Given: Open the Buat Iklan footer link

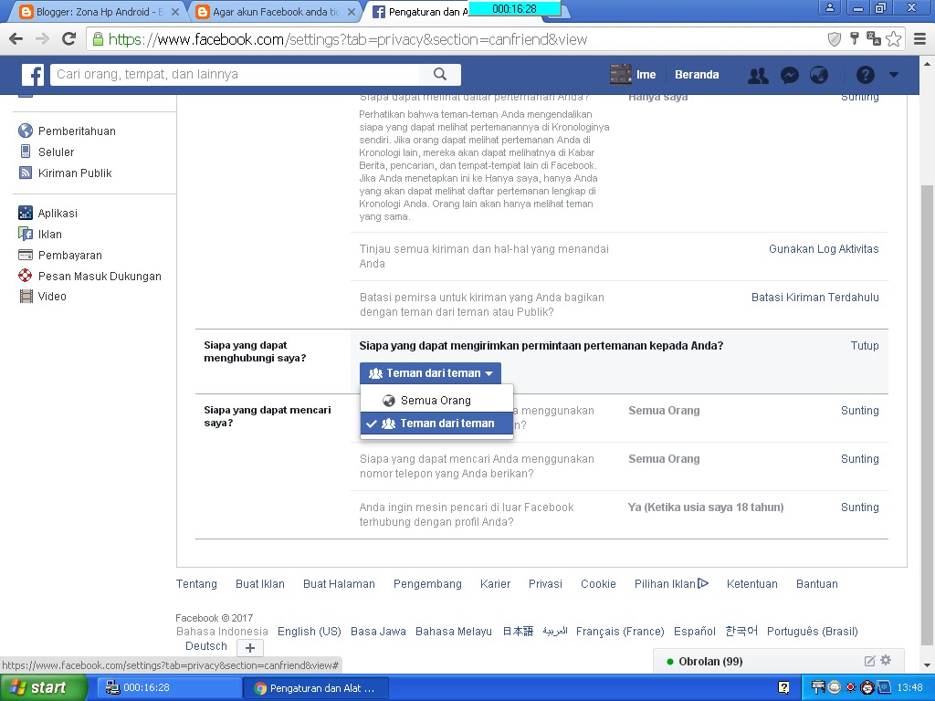Looking at the screenshot, I should [260, 584].
